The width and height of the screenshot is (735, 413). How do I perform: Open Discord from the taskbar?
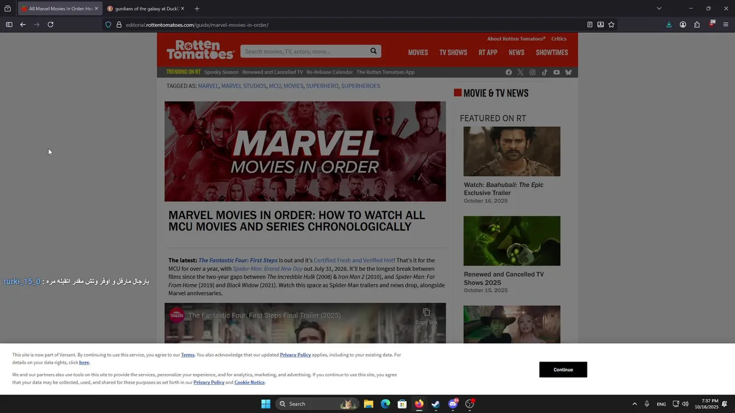(x=453, y=404)
